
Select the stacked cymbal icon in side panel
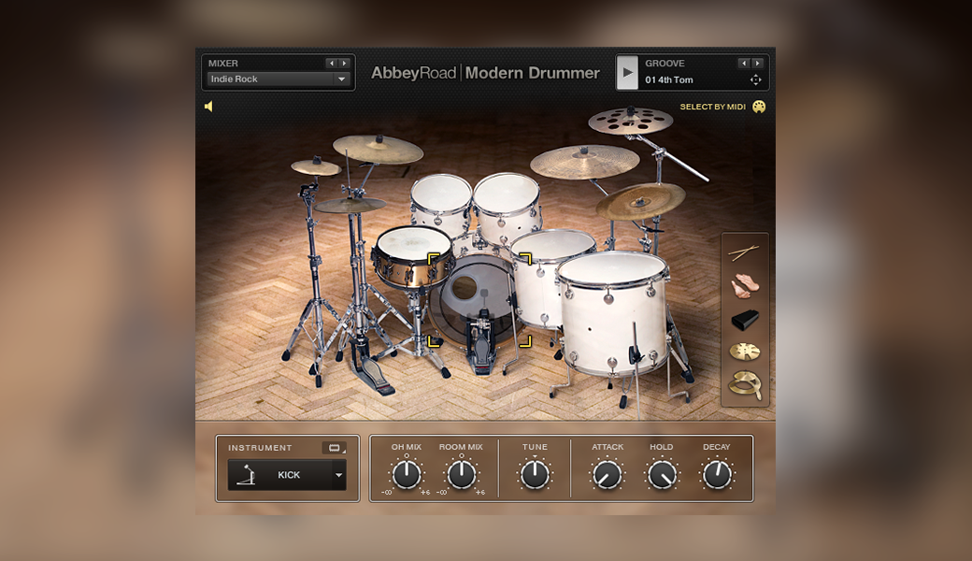coord(745,352)
